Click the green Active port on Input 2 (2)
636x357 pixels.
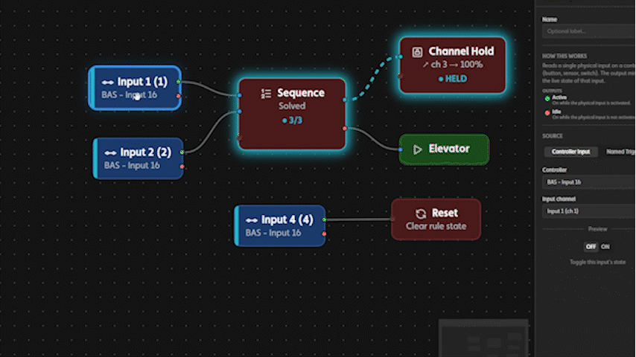182,152
